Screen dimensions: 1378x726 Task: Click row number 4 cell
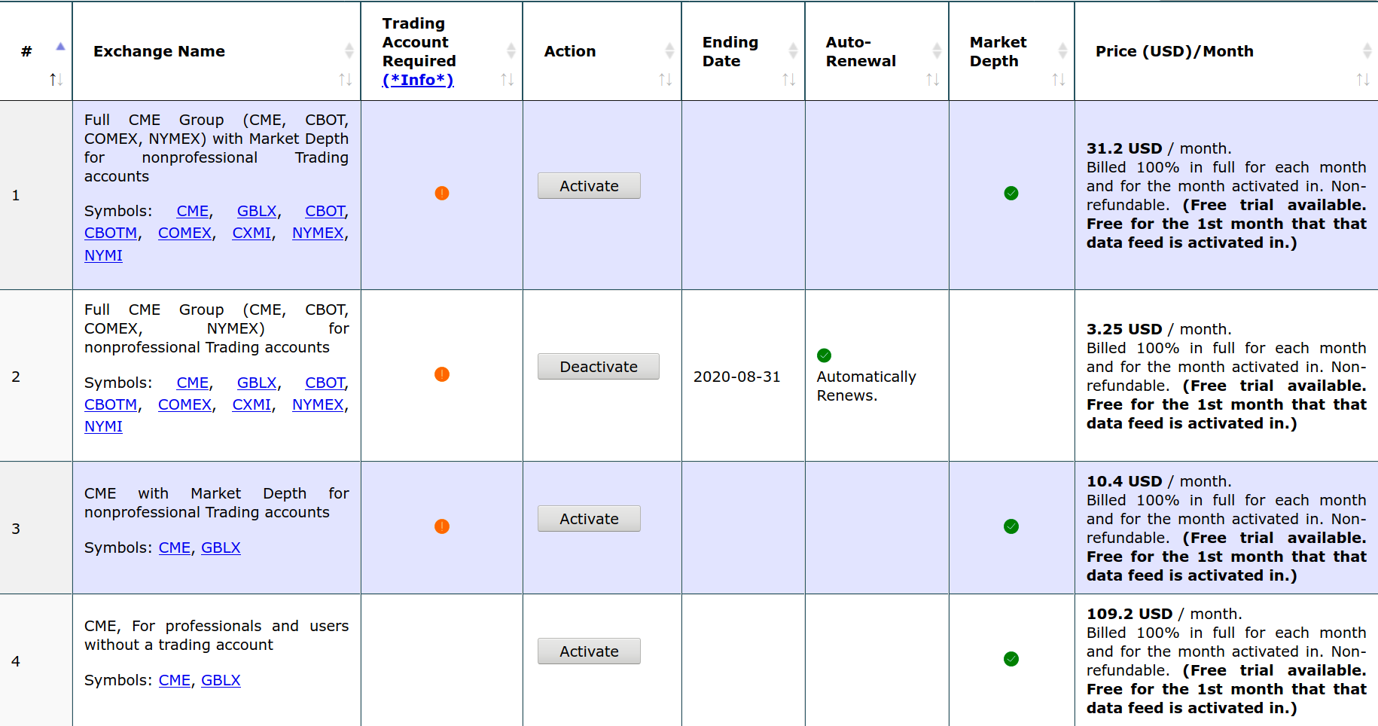36,660
